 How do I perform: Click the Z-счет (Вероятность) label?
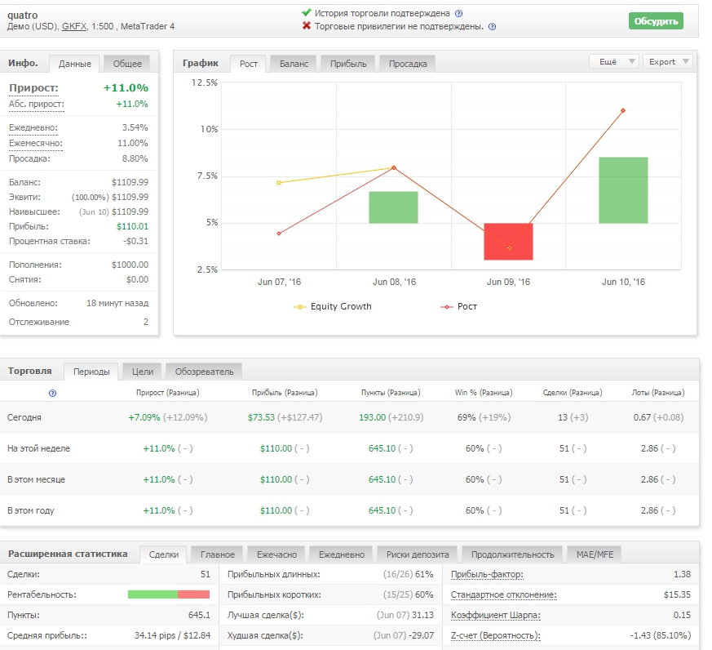[x=495, y=636]
